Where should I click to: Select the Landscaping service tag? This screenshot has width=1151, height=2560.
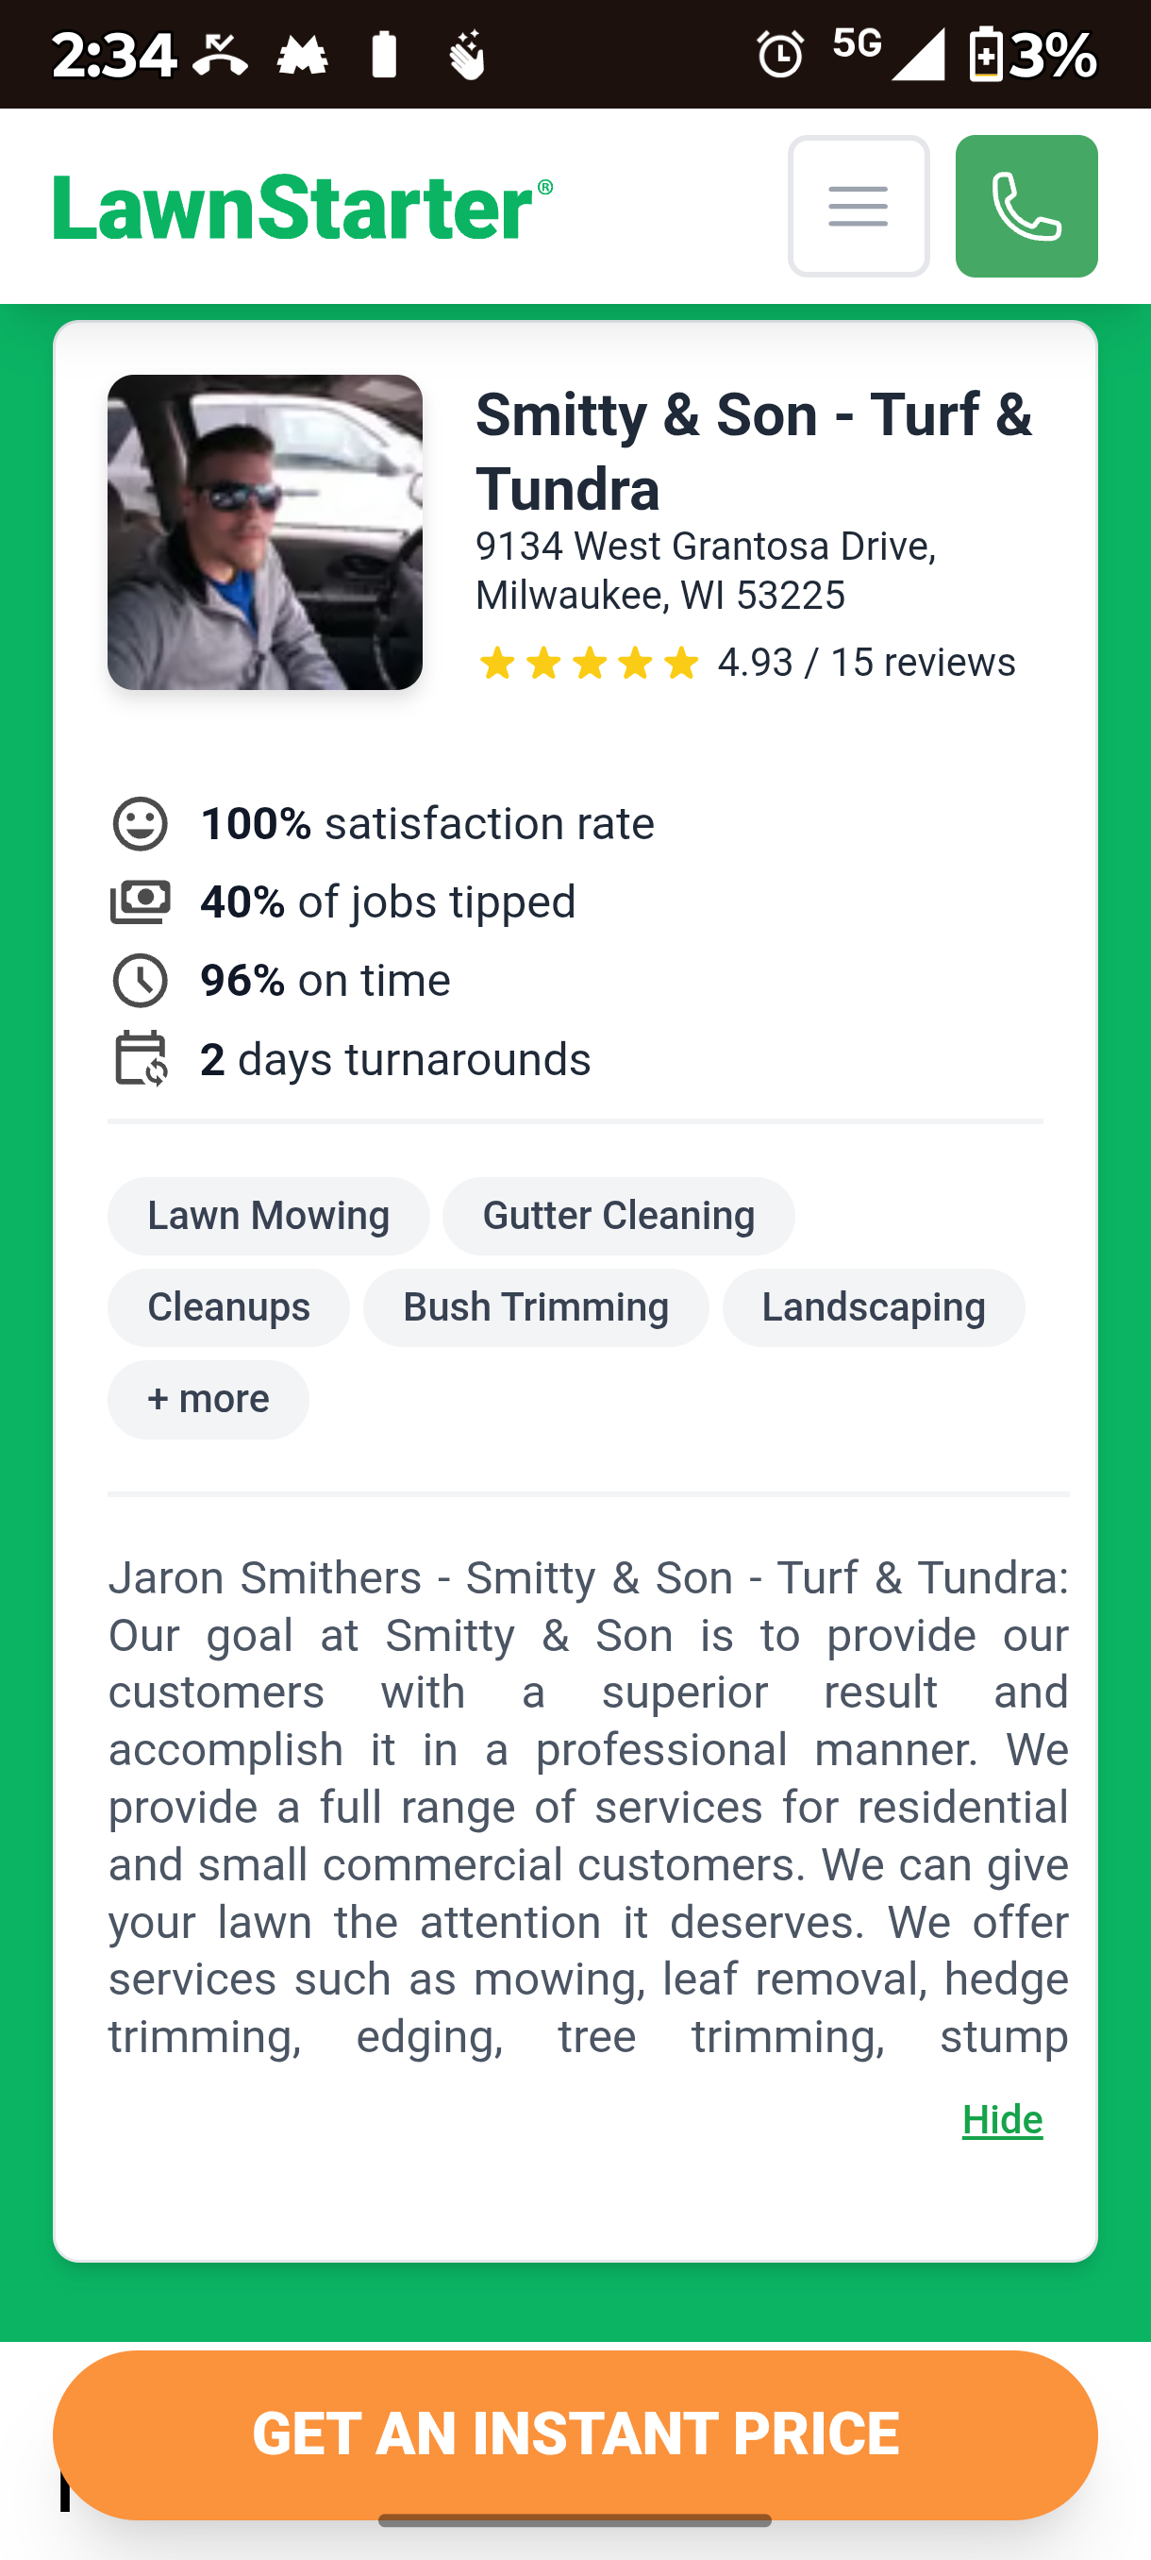point(873,1306)
